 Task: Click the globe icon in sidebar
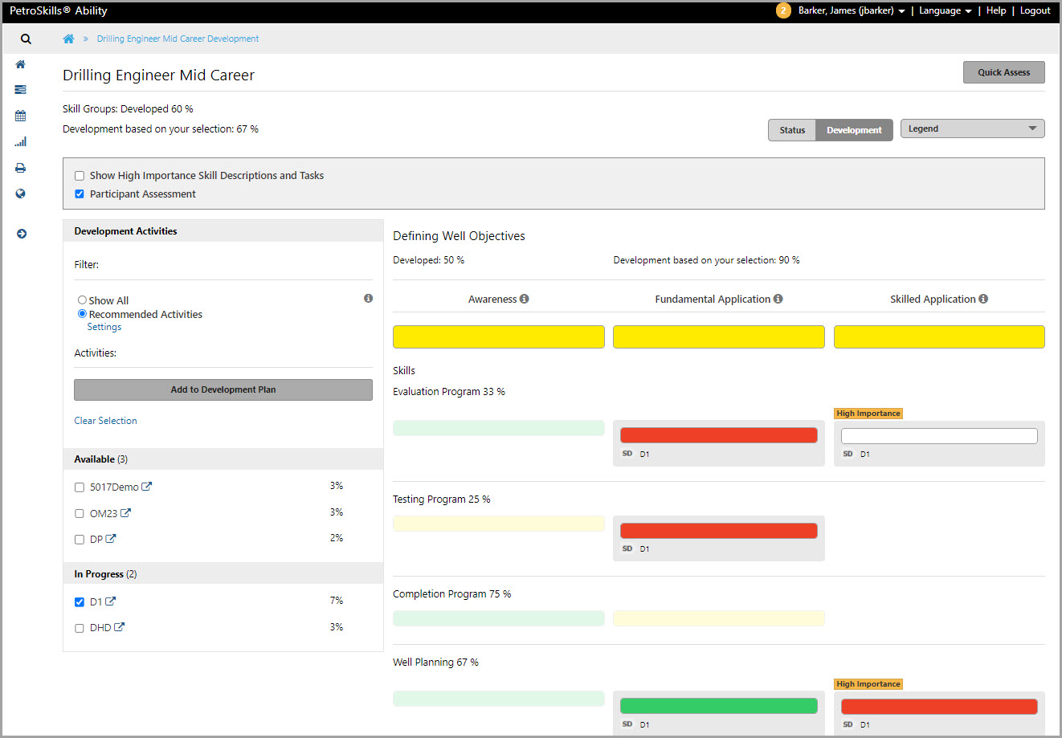pyautogui.click(x=21, y=194)
